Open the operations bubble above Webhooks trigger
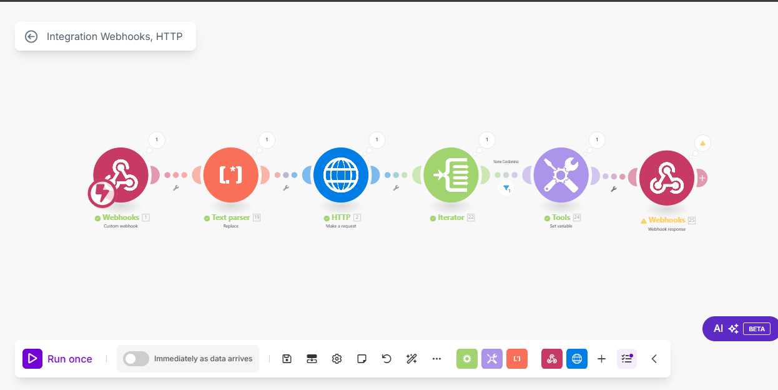778x390 pixels. point(157,140)
